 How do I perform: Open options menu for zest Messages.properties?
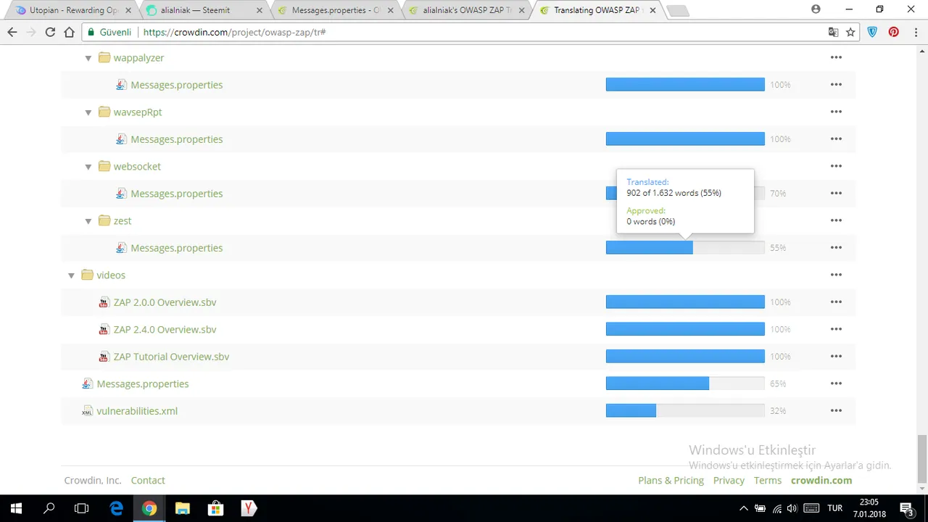(836, 248)
